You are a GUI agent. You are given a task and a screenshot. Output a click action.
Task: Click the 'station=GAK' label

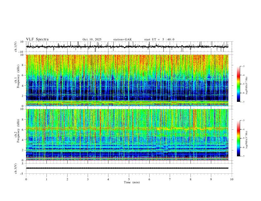tap(122, 39)
